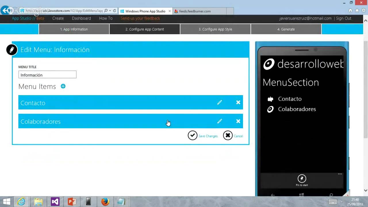
Task: Click Sign Out link
Action: click(x=344, y=18)
